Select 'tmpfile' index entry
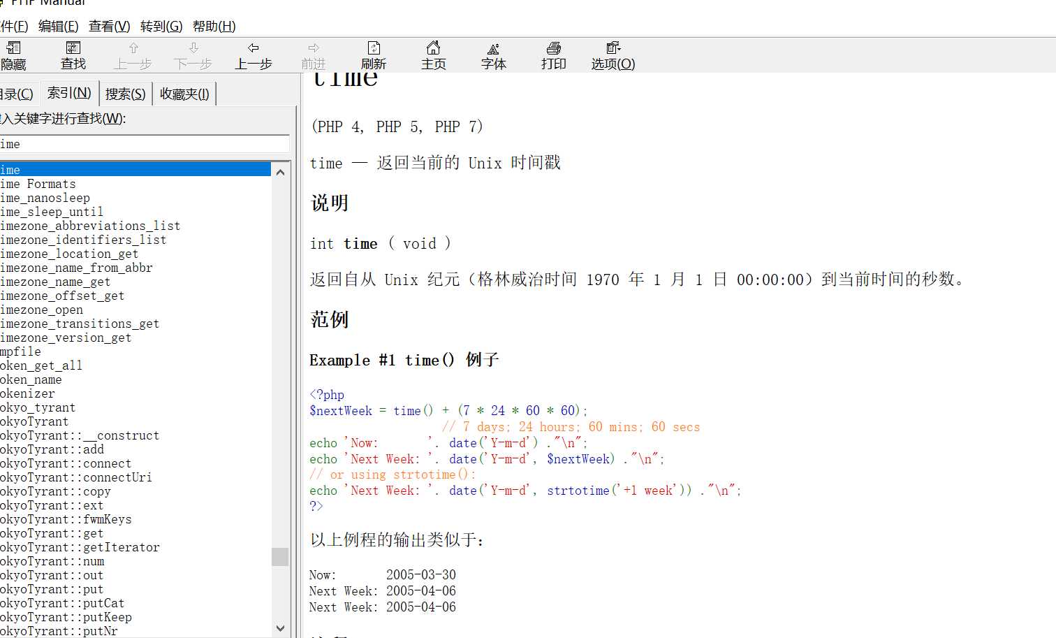1056x638 pixels. pos(20,351)
